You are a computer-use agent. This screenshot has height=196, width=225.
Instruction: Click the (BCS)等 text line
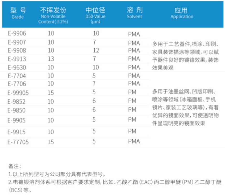click(x=20, y=190)
